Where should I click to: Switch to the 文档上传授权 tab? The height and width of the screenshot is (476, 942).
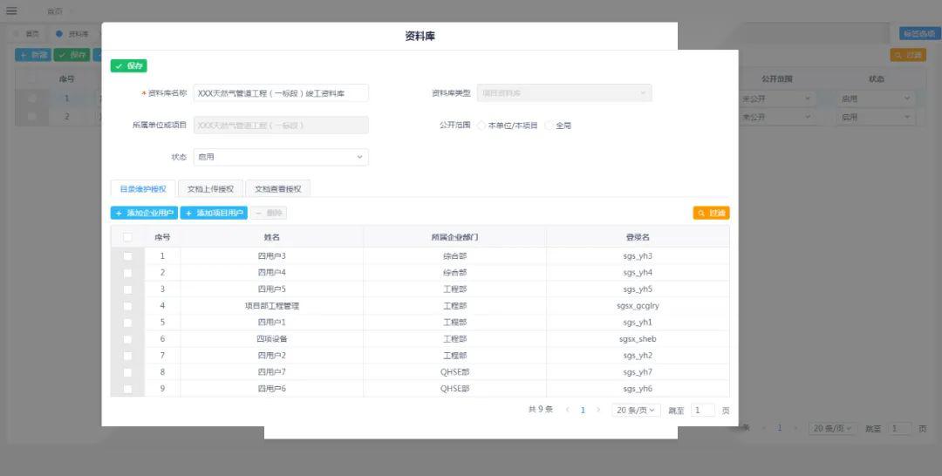[210, 188]
